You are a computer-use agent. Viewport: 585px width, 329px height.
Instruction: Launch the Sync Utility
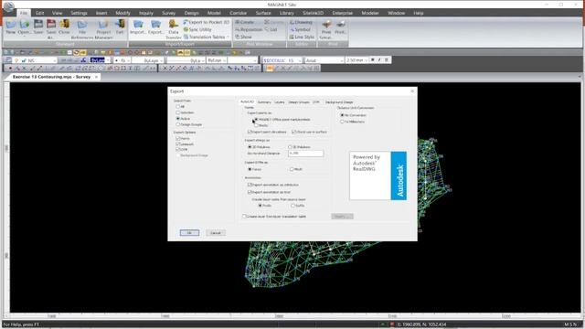pos(197,29)
